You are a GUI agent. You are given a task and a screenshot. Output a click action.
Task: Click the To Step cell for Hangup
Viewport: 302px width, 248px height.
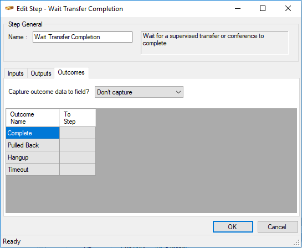pos(78,157)
